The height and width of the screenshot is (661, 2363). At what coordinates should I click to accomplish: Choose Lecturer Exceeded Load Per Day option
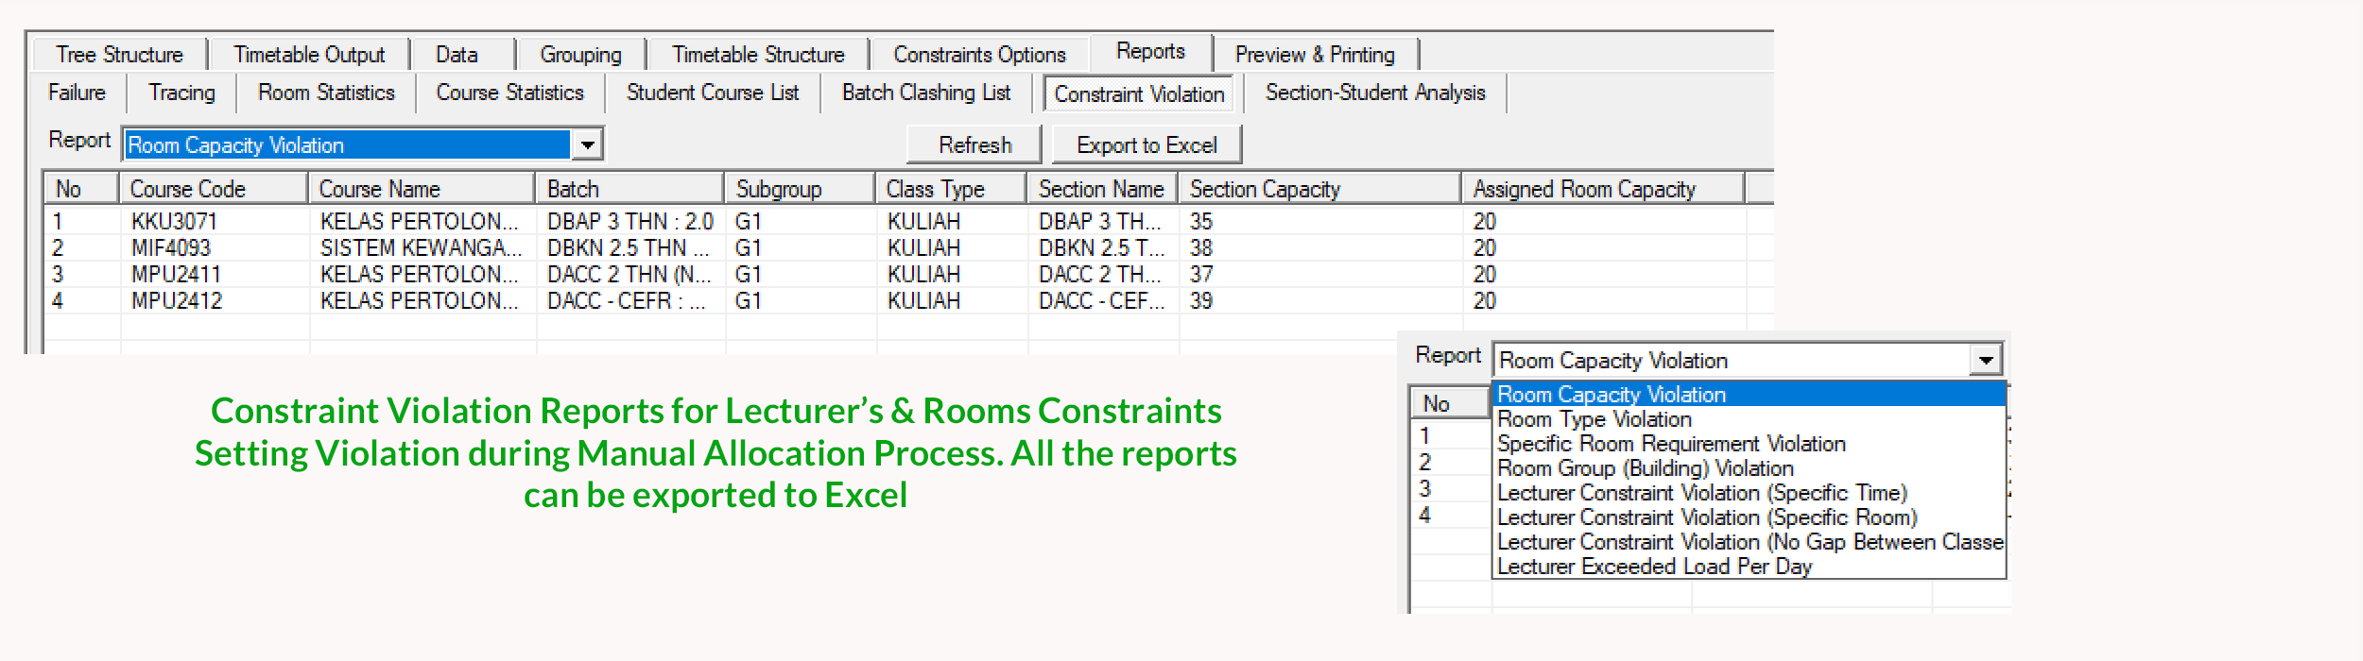click(x=1653, y=567)
